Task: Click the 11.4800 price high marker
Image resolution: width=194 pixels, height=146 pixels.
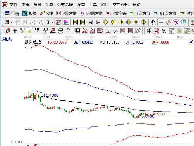Action: 51,95
